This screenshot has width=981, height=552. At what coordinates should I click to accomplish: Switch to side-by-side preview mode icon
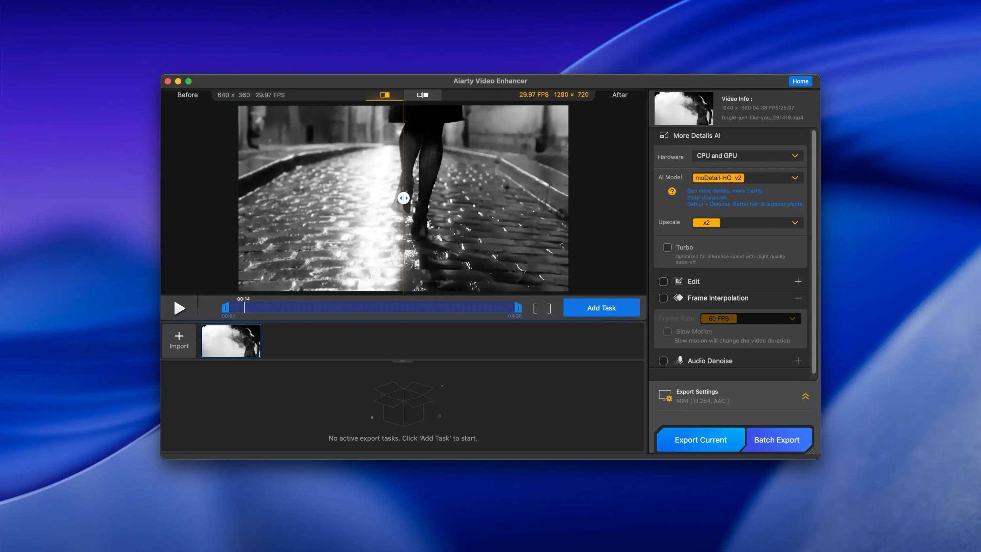423,94
